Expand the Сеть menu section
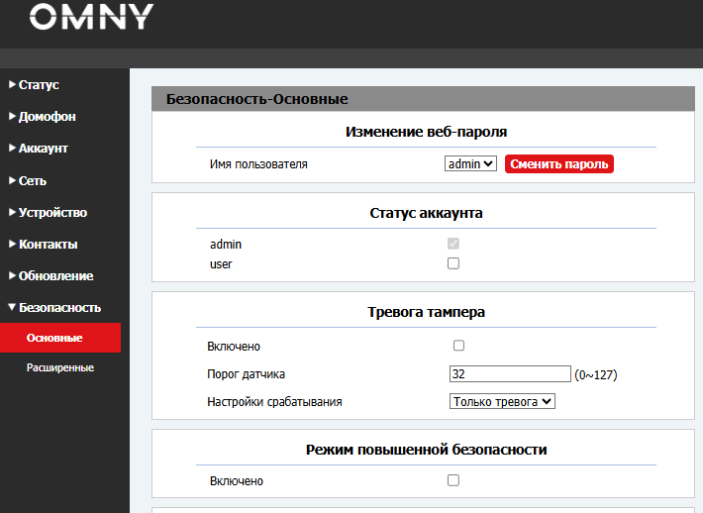The height and width of the screenshot is (513, 703). (32, 181)
